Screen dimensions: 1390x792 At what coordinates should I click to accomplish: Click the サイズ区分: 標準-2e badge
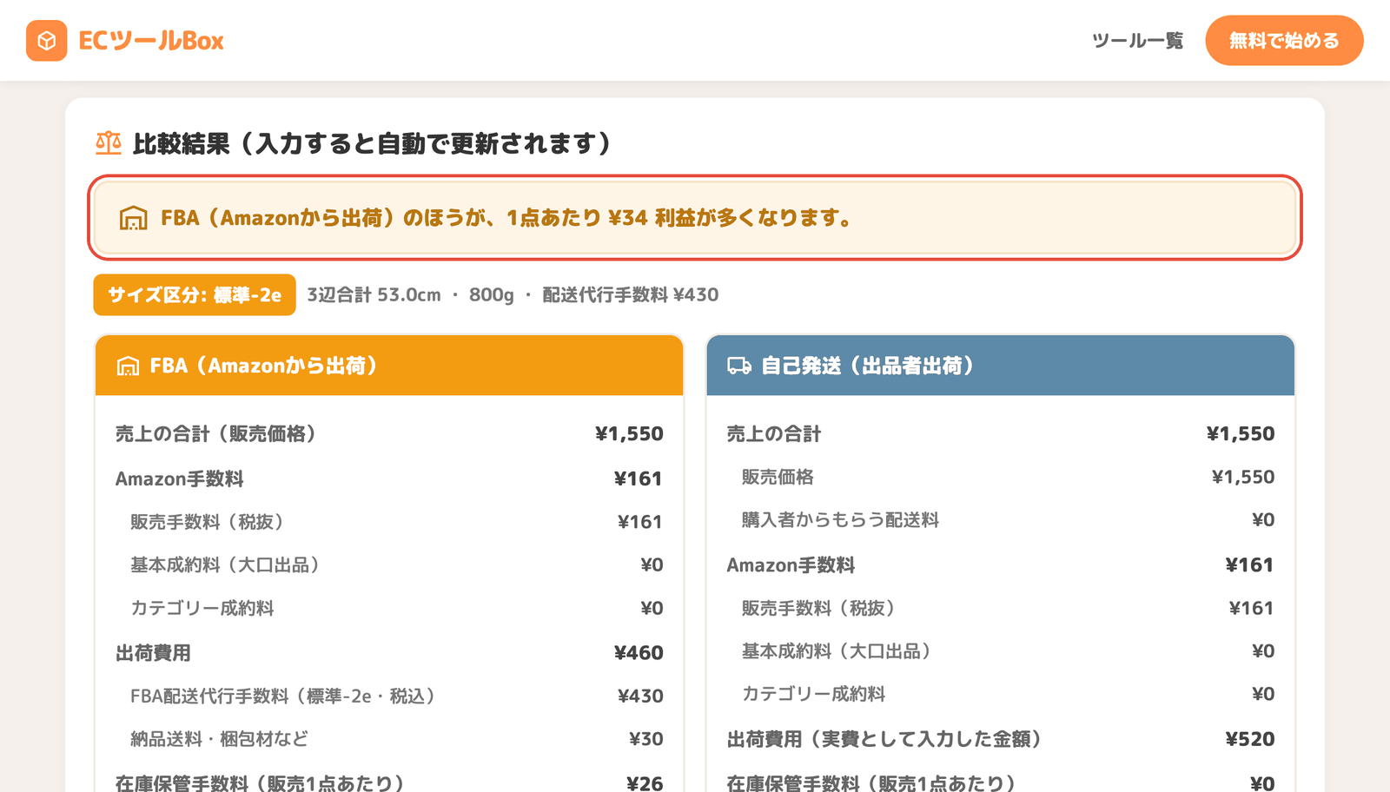195,295
